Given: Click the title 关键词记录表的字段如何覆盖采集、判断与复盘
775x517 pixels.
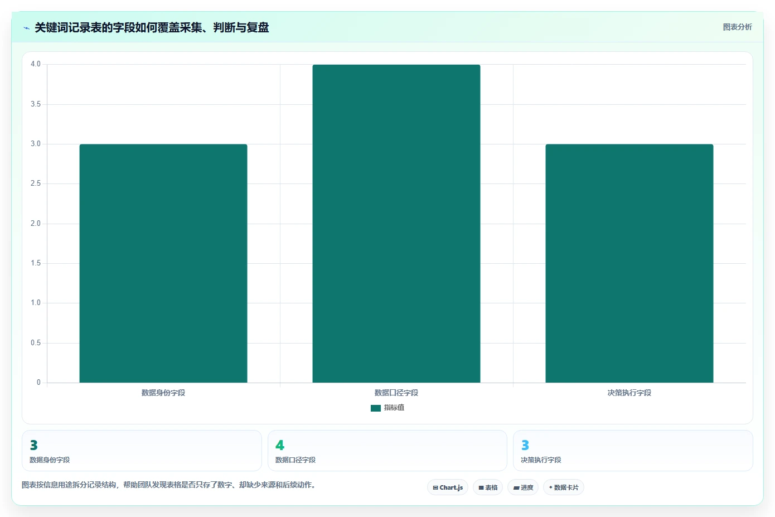Looking at the screenshot, I should click(x=152, y=27).
